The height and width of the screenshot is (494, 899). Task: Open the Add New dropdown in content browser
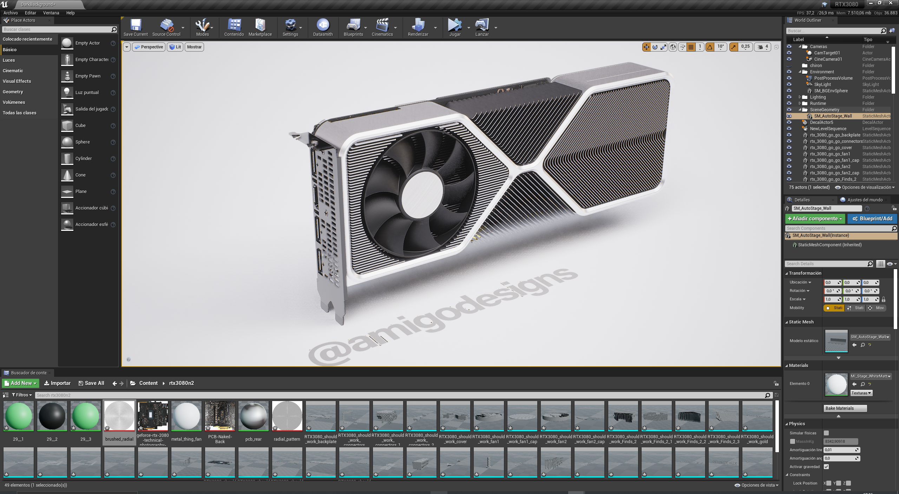20,383
